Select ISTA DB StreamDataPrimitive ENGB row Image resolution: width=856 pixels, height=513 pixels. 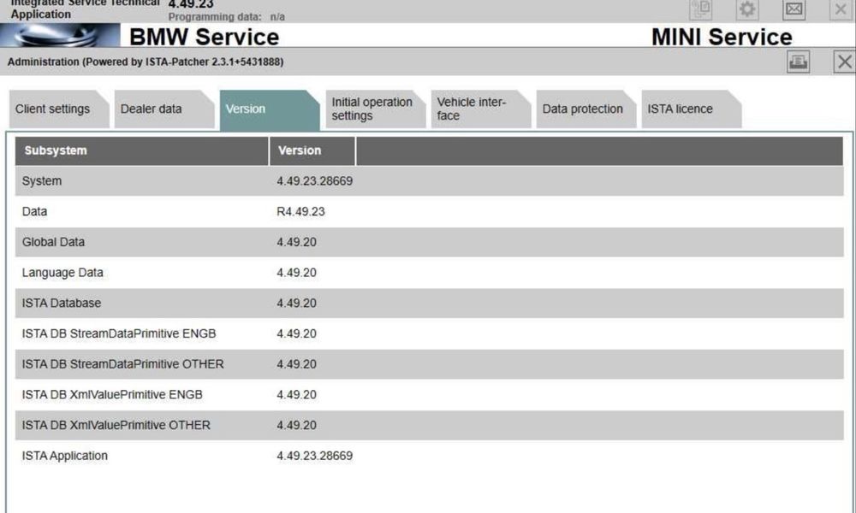[429, 333]
